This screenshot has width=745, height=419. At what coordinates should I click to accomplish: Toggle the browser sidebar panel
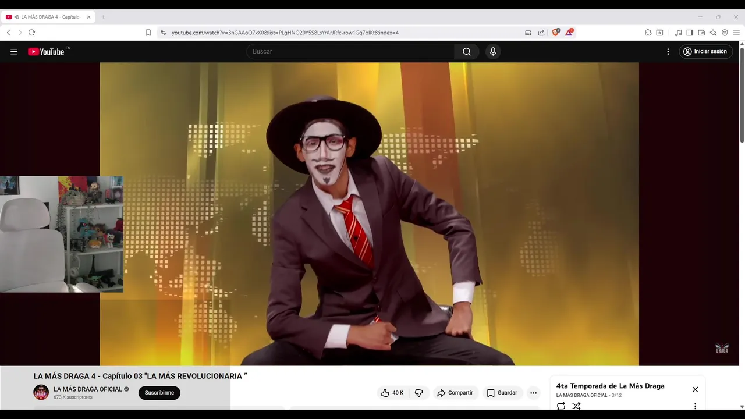tap(690, 33)
